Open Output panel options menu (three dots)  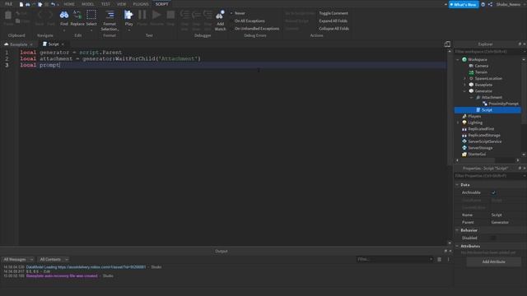tap(448, 260)
